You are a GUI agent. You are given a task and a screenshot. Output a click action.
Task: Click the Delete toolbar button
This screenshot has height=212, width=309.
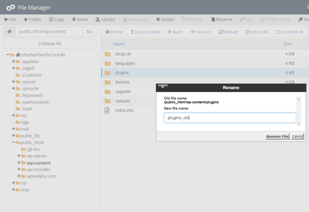[165, 19]
